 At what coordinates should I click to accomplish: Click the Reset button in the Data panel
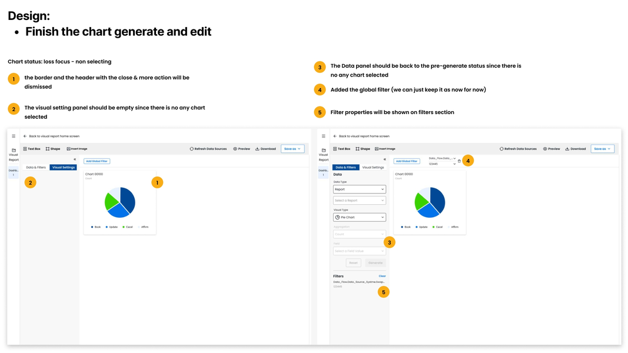tap(353, 263)
